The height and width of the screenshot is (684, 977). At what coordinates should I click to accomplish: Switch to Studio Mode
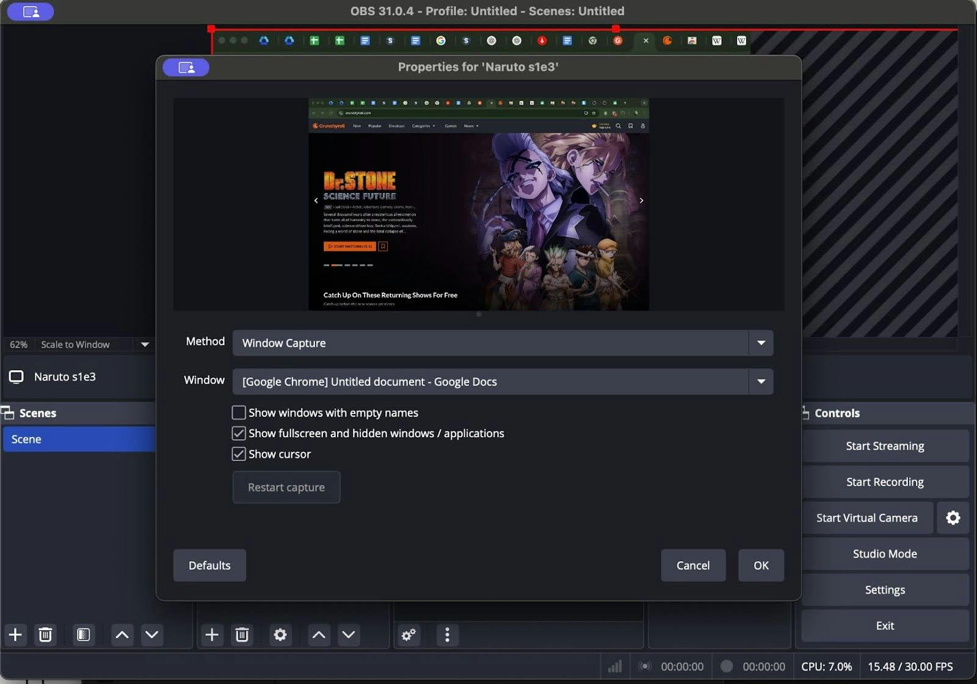point(885,554)
